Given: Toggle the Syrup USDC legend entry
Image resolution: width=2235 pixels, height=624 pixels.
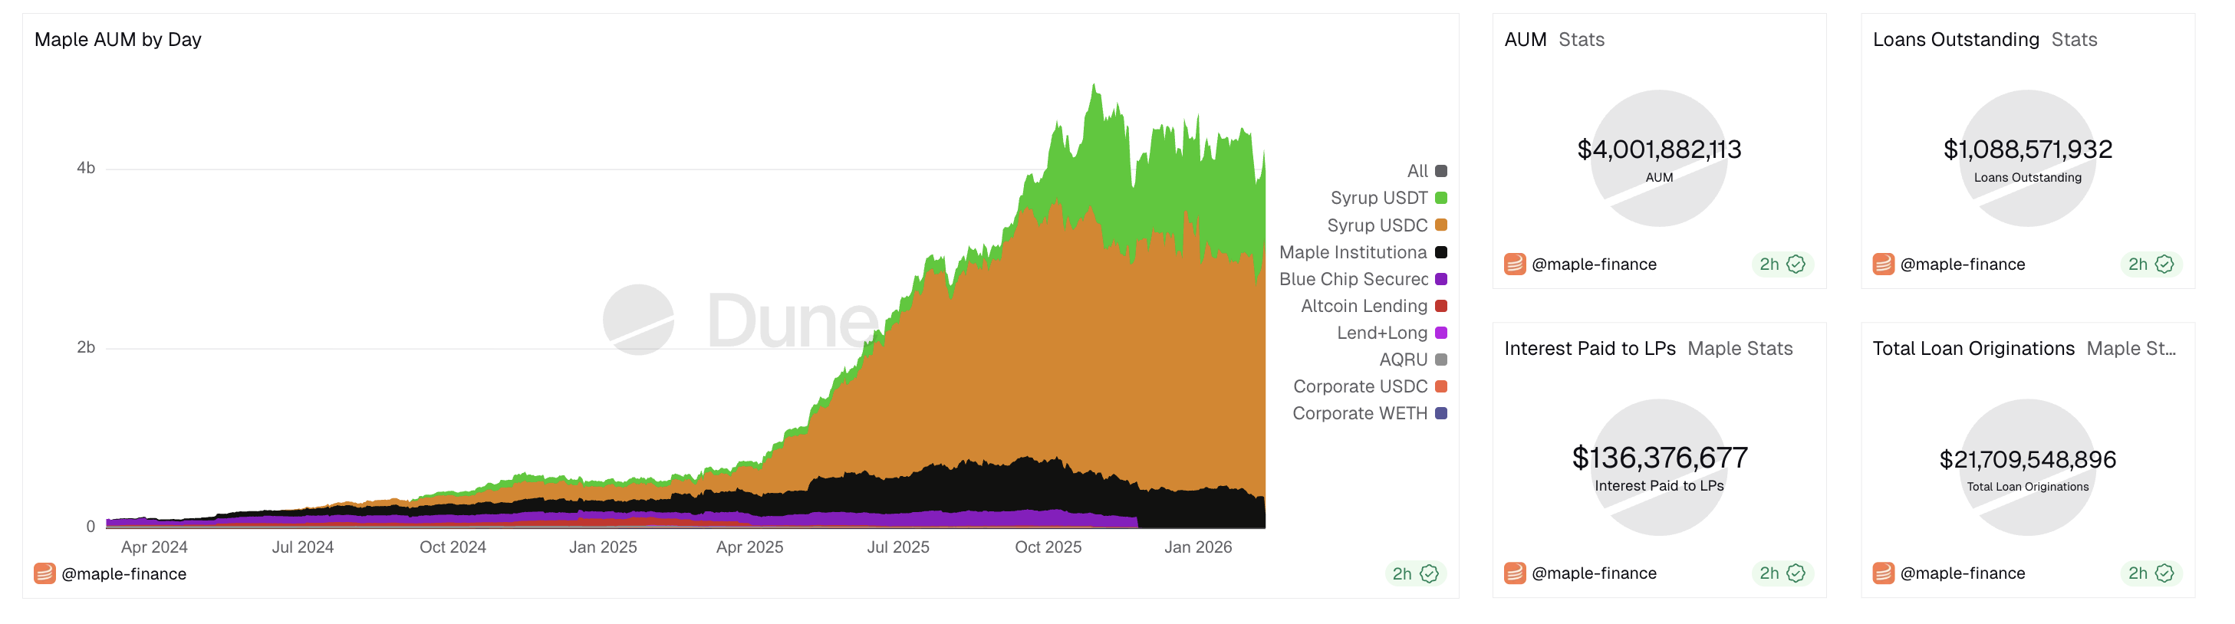Looking at the screenshot, I should pyautogui.click(x=1377, y=225).
